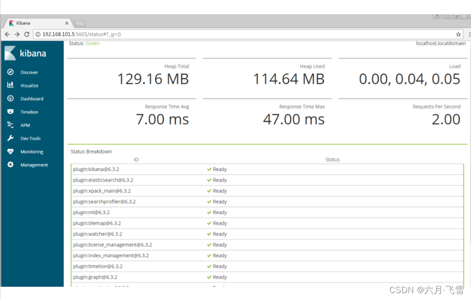Click the ID column header
Screen dimensions: 471x299
(x=136, y=160)
